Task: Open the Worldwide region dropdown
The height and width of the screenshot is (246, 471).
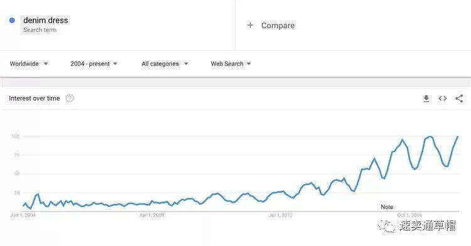Action: [29, 64]
